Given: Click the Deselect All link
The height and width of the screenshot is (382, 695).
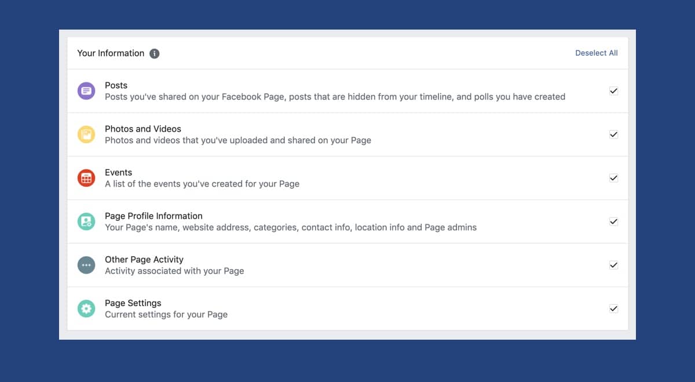Looking at the screenshot, I should [x=596, y=53].
